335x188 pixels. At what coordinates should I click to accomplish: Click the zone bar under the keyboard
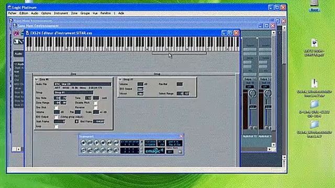[x=179, y=53]
